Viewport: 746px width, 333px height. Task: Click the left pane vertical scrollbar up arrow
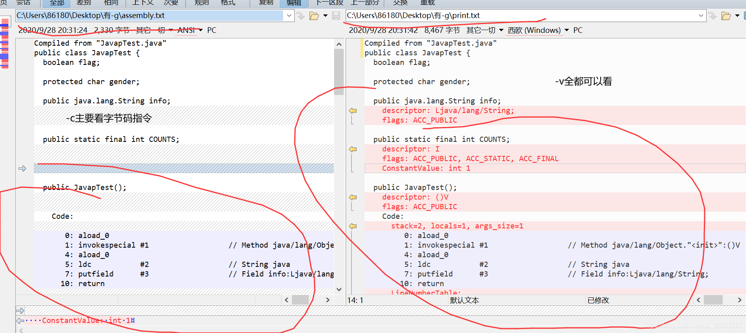[x=339, y=44]
